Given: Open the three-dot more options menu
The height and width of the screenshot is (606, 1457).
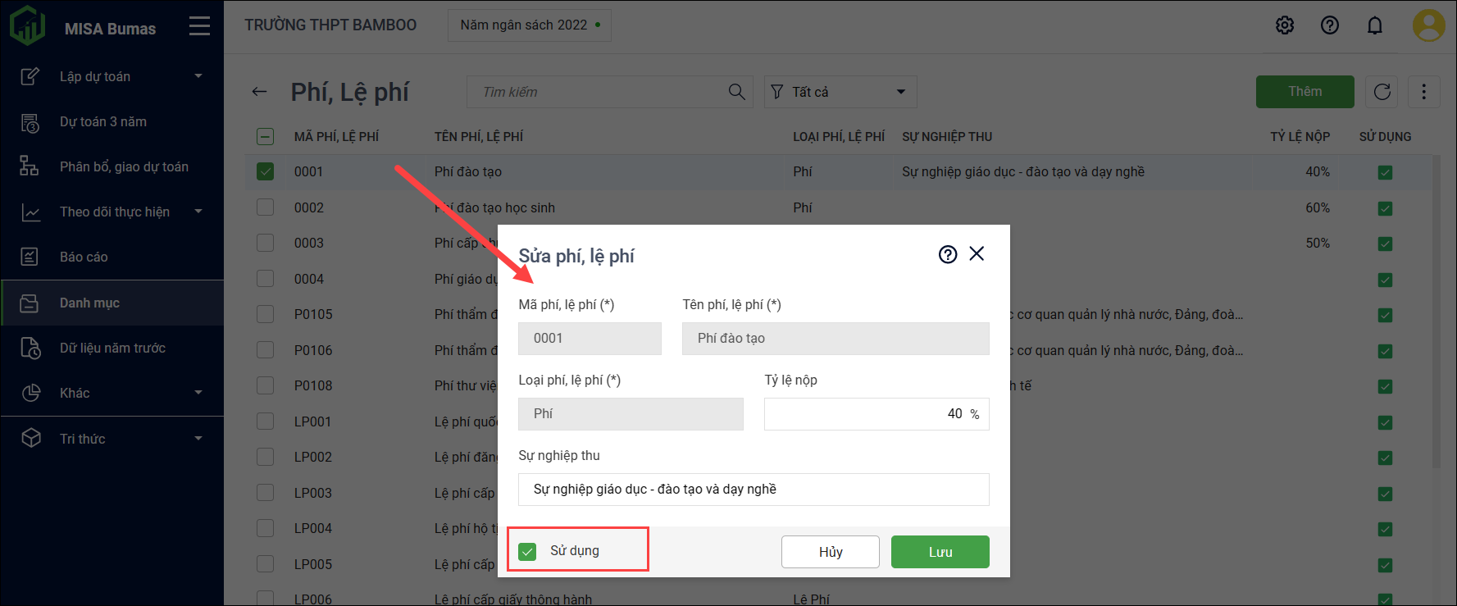Looking at the screenshot, I should click(x=1424, y=92).
